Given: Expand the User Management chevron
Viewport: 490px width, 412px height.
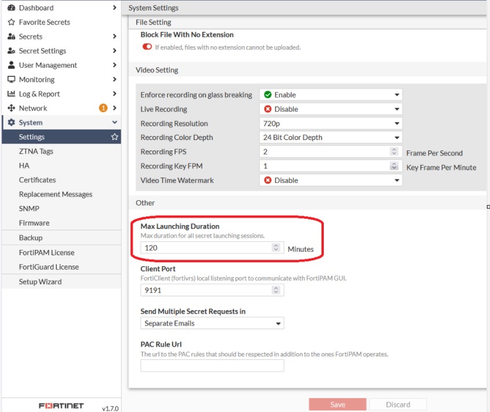Looking at the screenshot, I should point(114,65).
